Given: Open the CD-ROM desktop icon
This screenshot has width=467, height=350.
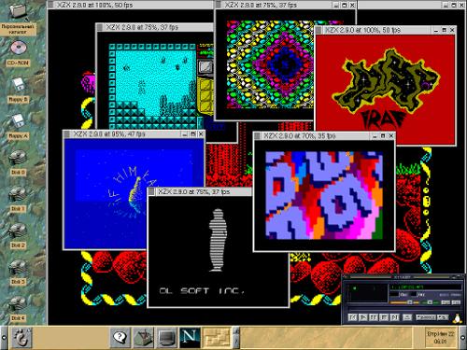Looking at the screenshot, I should point(19,48).
